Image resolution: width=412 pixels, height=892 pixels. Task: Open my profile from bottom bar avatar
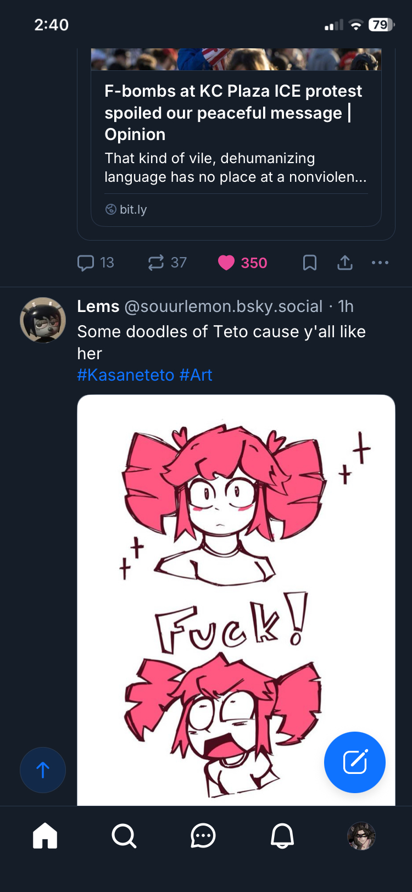coord(361,836)
